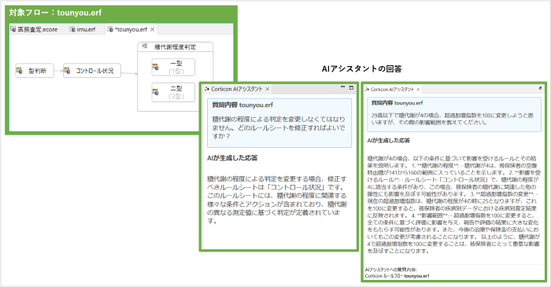Click the middle panel generated answer paragraph
The image size is (551, 287).
[277, 200]
